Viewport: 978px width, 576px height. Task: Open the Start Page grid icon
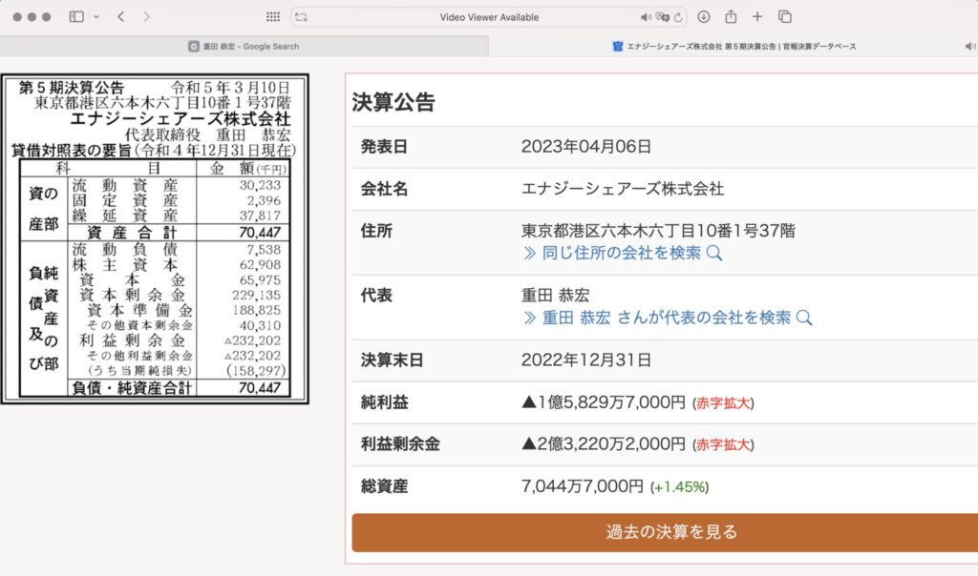[272, 17]
